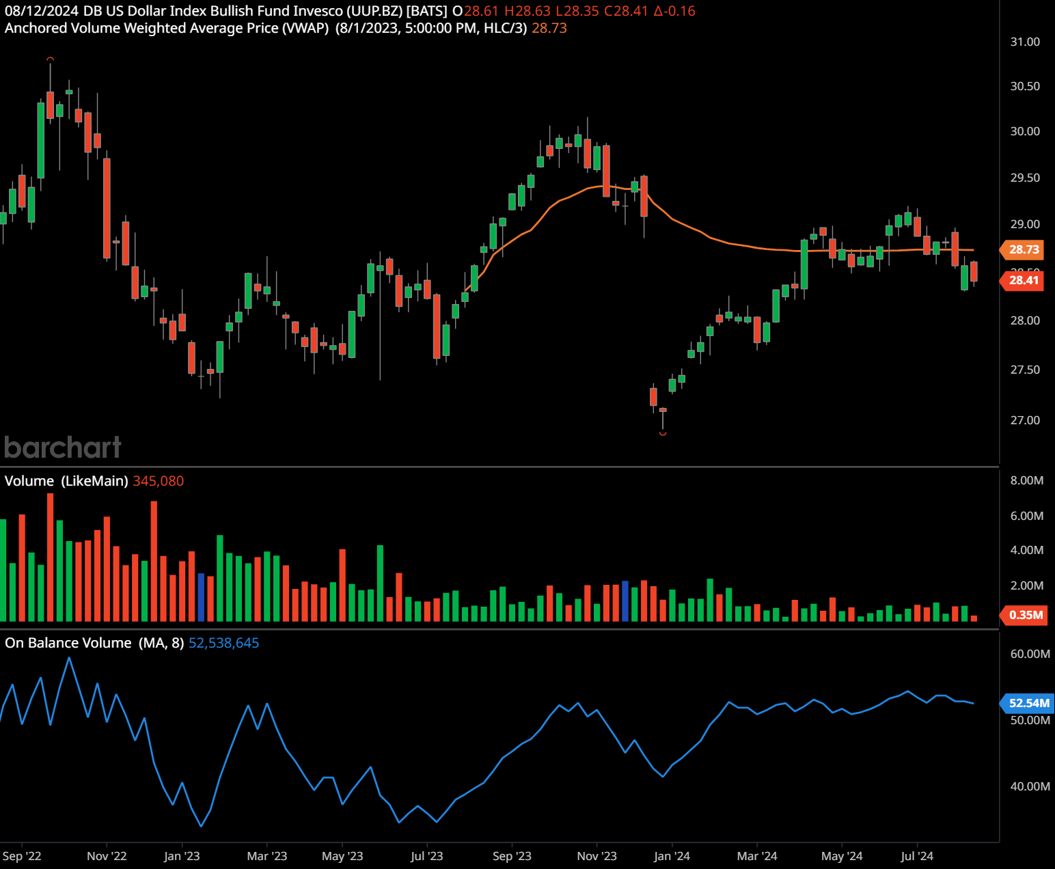Click the 2.00M volume axis label
The image size is (1055, 869).
(1027, 585)
